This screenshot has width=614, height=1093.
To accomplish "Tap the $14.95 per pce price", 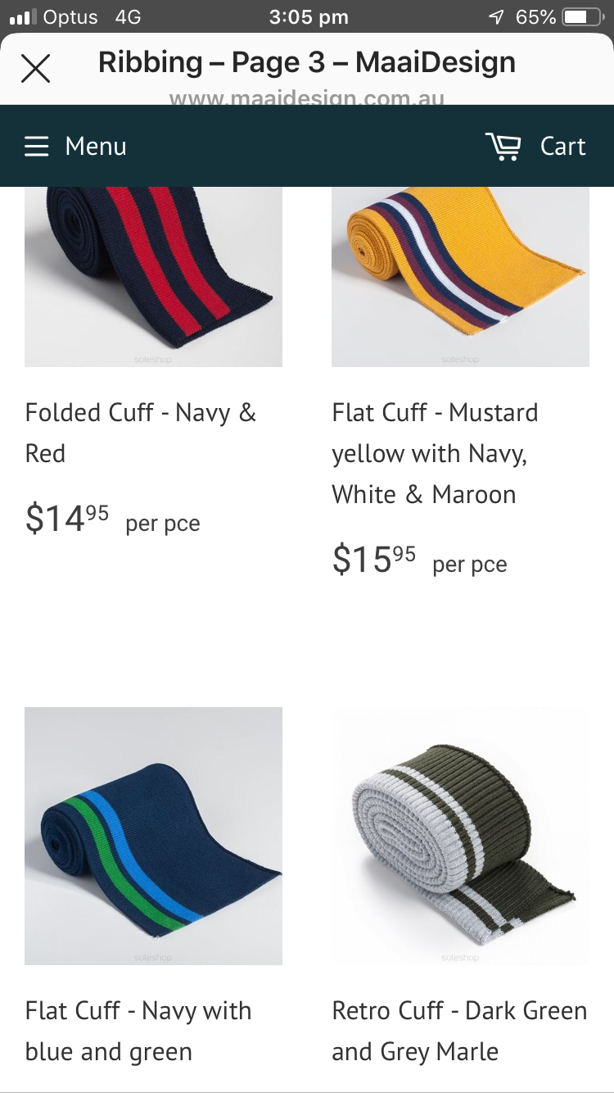I will pos(113,519).
